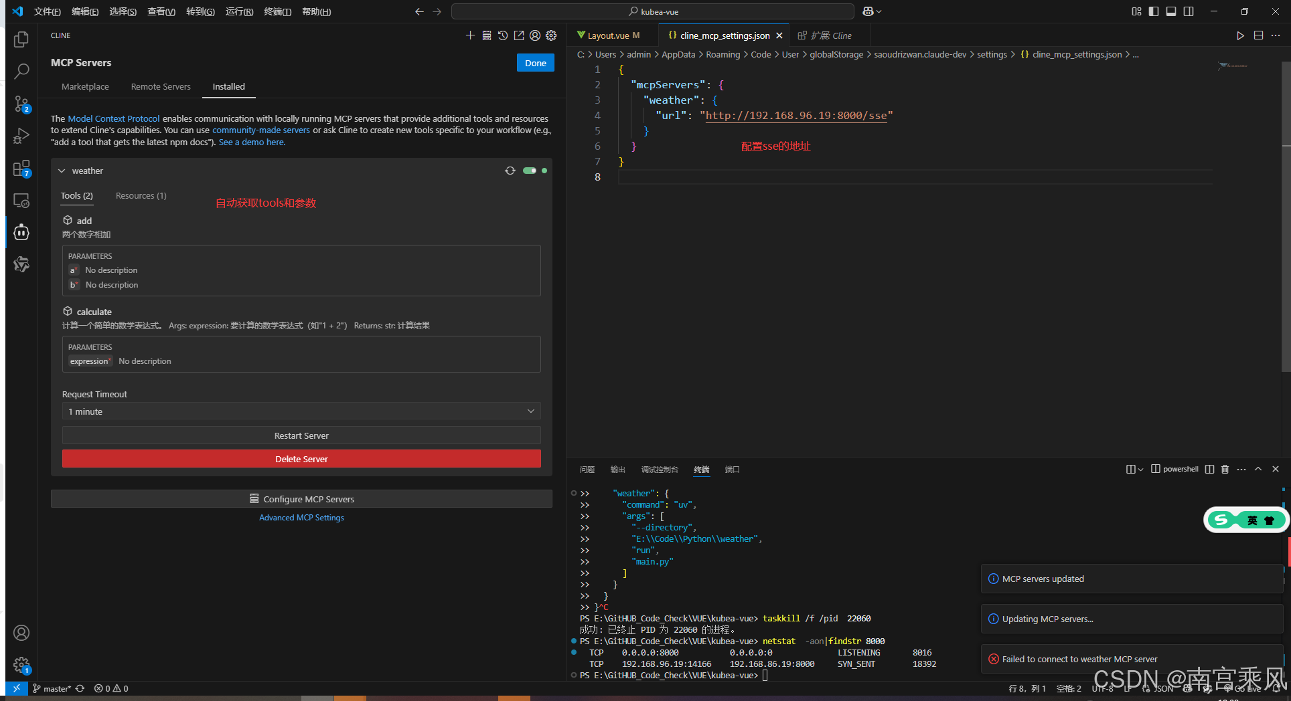The image size is (1291, 701).
Task: Click the Cline history clock icon
Action: (x=503, y=35)
